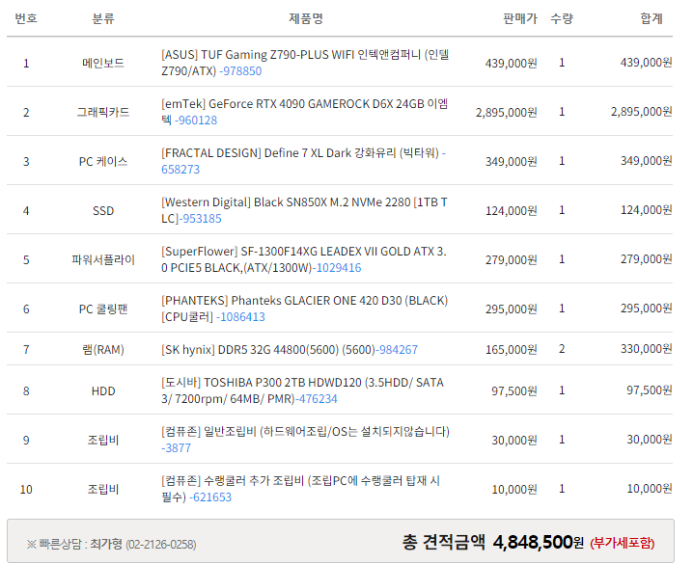694x564 pixels.
Task: Click the 295,000원 sale price cell
Action: (x=512, y=309)
